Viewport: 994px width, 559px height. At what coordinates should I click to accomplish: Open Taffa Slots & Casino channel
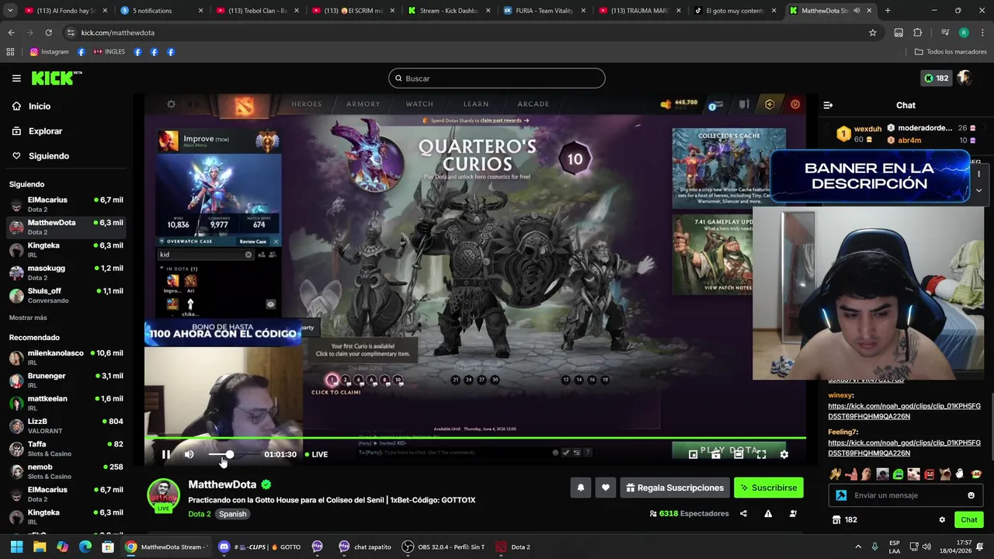(66, 448)
